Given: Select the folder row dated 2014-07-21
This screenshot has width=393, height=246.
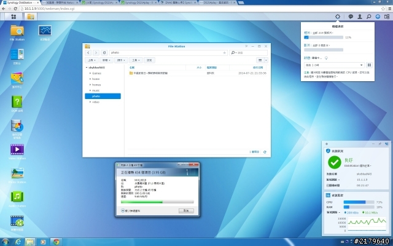Looking at the screenshot, I should (198, 73).
